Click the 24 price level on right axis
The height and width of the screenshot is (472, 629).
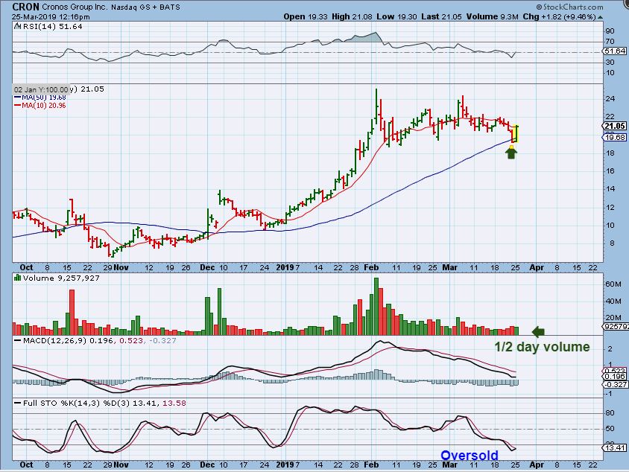[610, 99]
